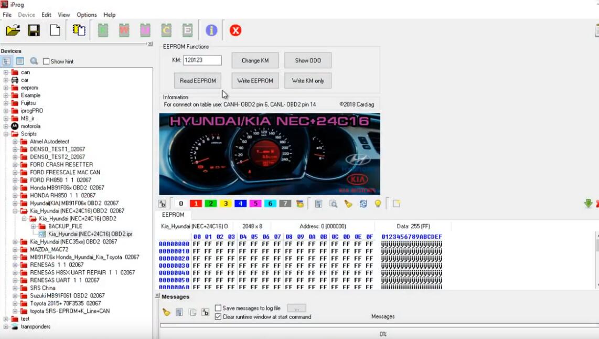Click the color palette brush icon in editor toolbar
The height and width of the screenshot is (339, 599).
(300, 204)
